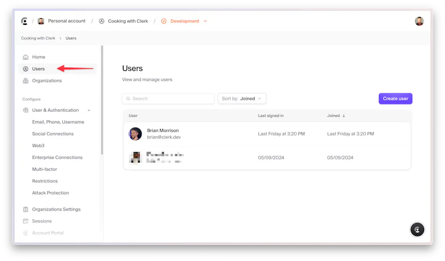This screenshot has width=445, height=261.
Task: Open Multi-factor settings
Action: (44, 169)
